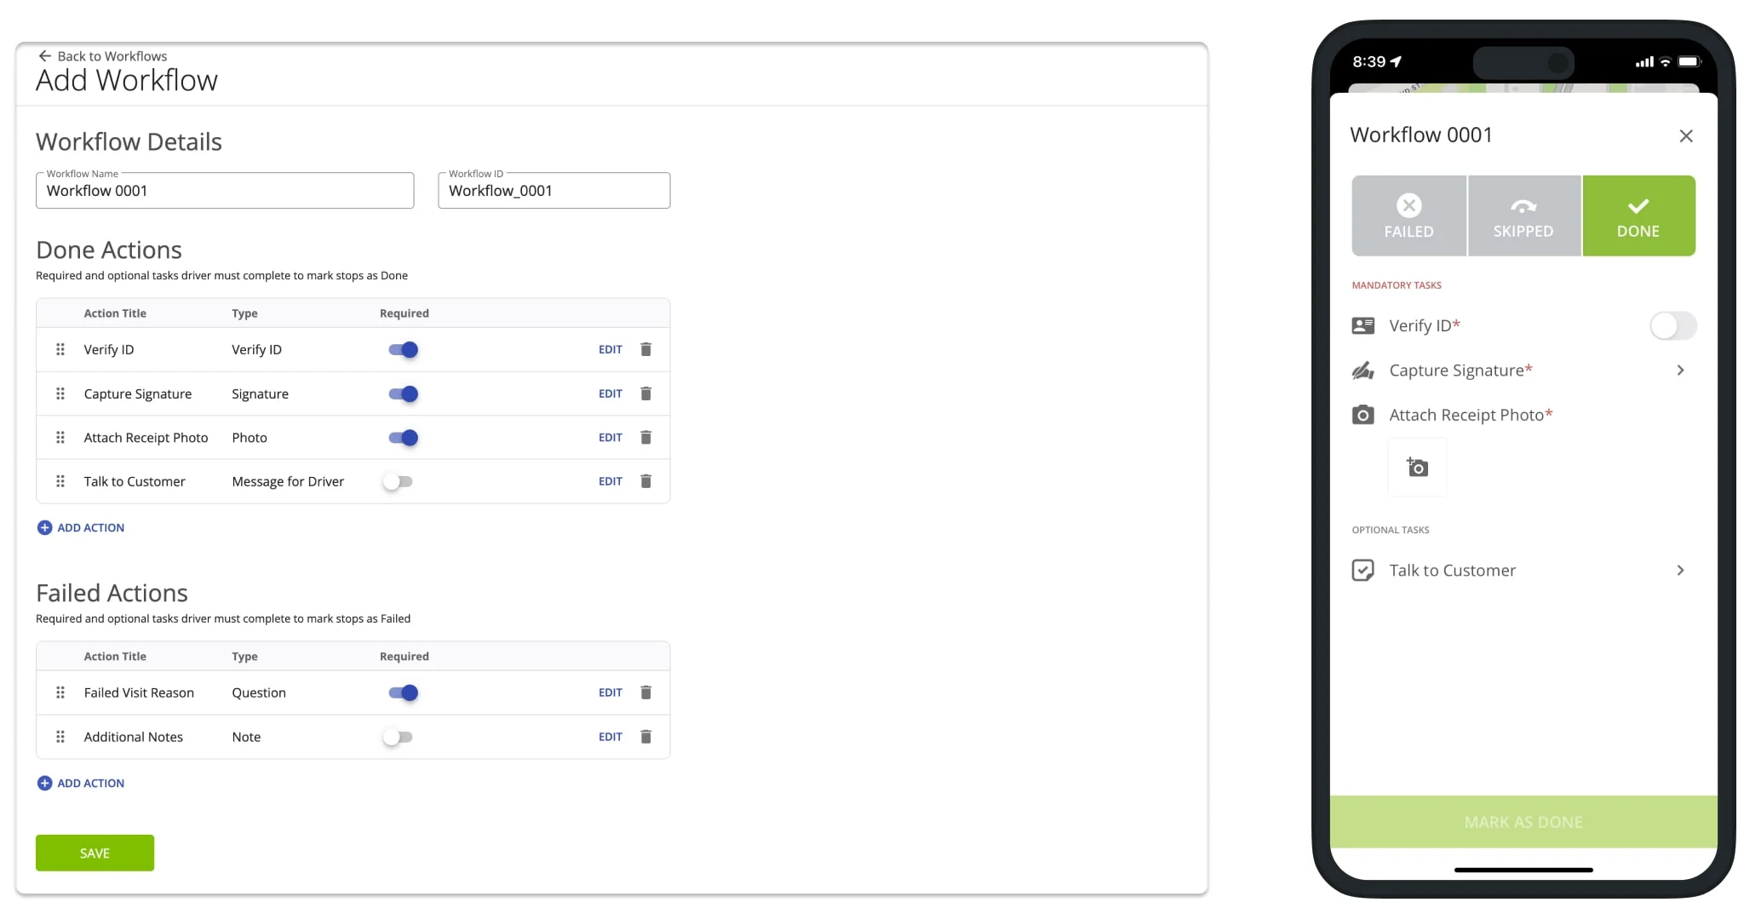Click plus icon under Done Actions
The height and width of the screenshot is (908, 1744).
(45, 528)
